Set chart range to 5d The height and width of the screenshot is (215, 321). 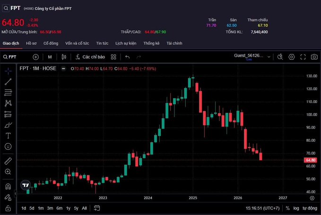coord(32,208)
